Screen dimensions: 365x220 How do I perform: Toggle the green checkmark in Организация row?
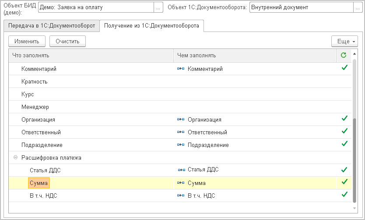pos(344,119)
